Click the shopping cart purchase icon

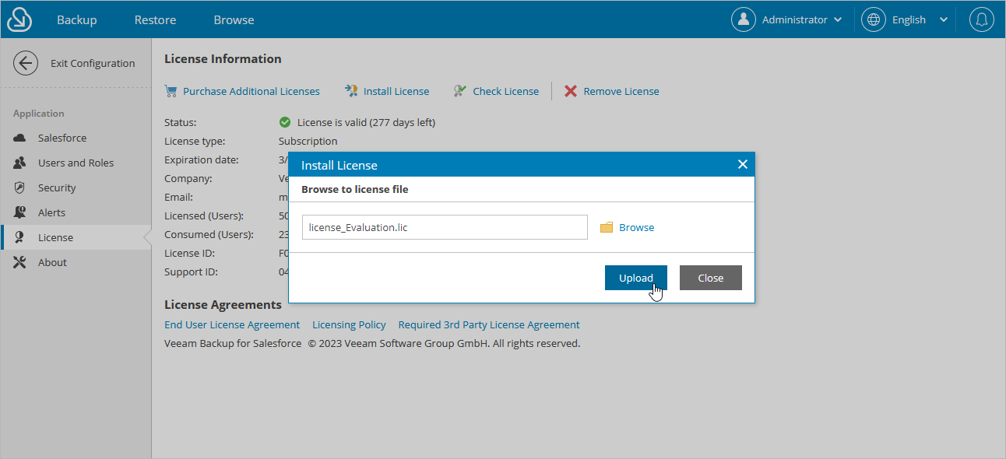click(171, 91)
